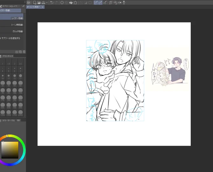Image resolution: width=213 pixels, height=172 pixels.
Task: Pick brush size 300
Action: [x=20, y=98]
